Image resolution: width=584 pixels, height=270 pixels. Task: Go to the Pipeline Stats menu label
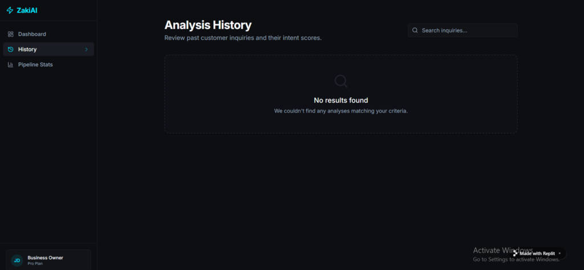coord(35,65)
